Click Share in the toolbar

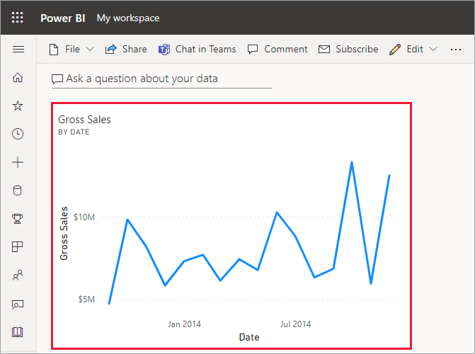[x=126, y=50]
